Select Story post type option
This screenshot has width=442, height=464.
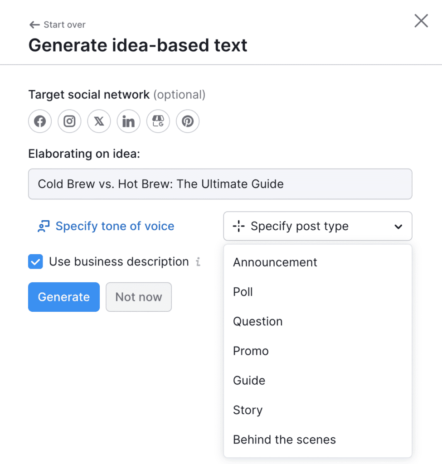[x=248, y=410]
